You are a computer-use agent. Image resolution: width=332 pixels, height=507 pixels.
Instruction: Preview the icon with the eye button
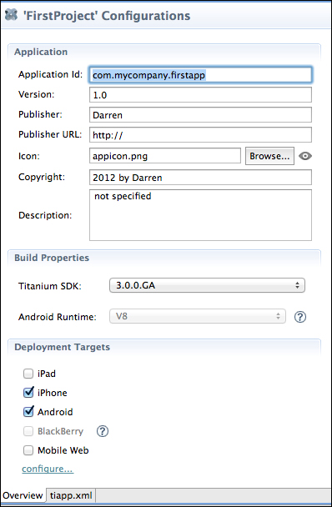pyautogui.click(x=304, y=156)
